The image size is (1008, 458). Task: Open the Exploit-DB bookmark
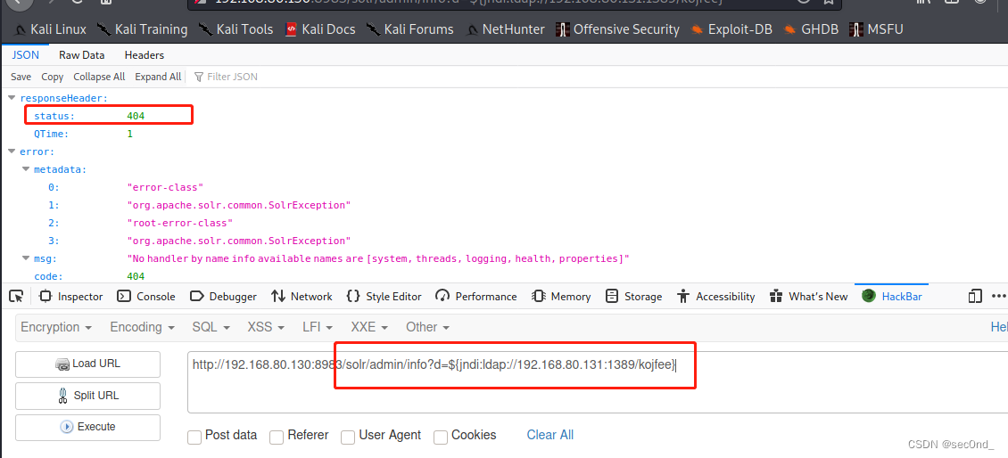point(731,29)
